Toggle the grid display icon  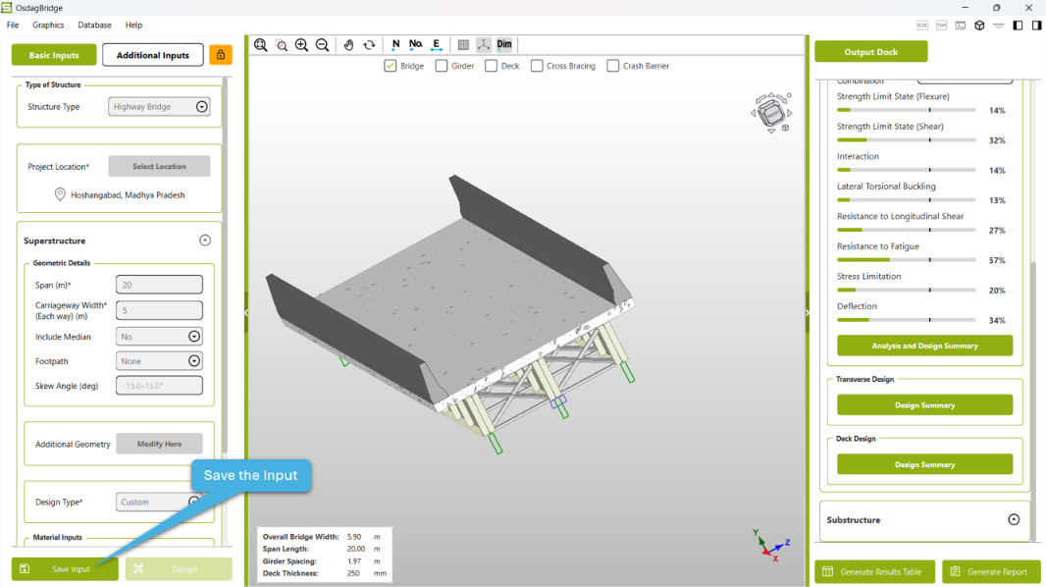[463, 45]
